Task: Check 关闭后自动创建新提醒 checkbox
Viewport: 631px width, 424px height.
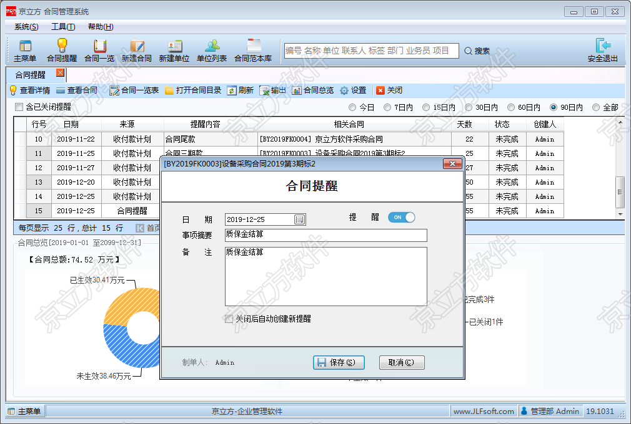Action: pyautogui.click(x=229, y=319)
